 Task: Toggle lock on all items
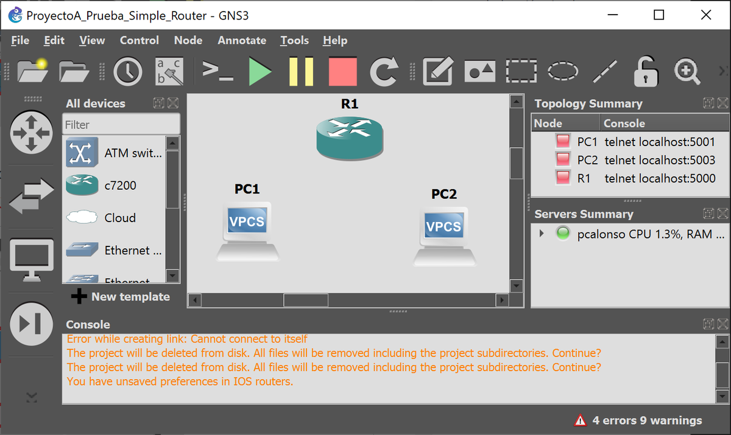tap(646, 71)
